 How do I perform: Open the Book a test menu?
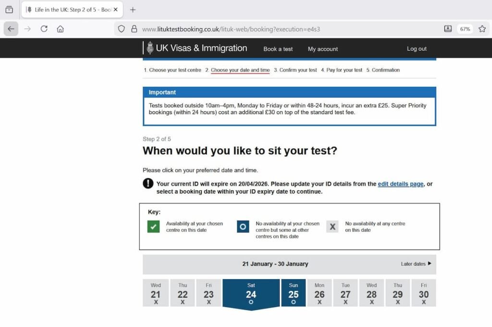click(278, 49)
